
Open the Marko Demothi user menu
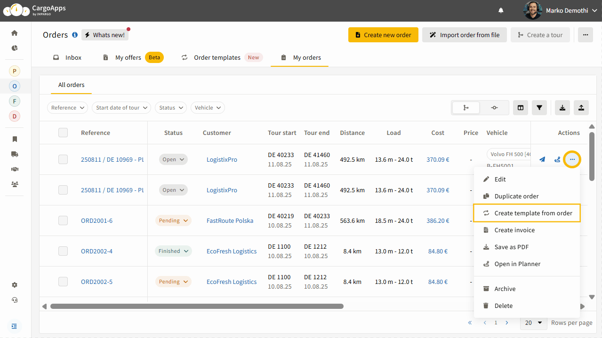tap(560, 10)
